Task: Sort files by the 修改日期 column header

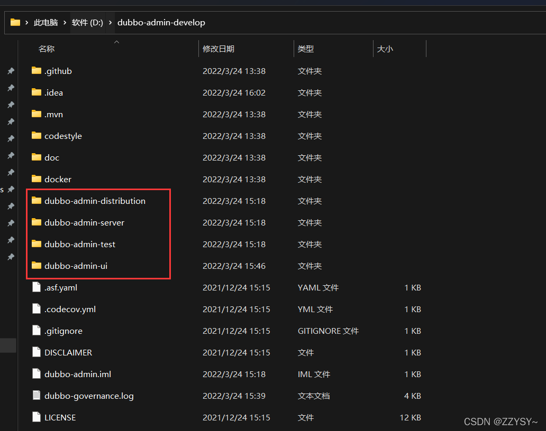Action: 219,49
